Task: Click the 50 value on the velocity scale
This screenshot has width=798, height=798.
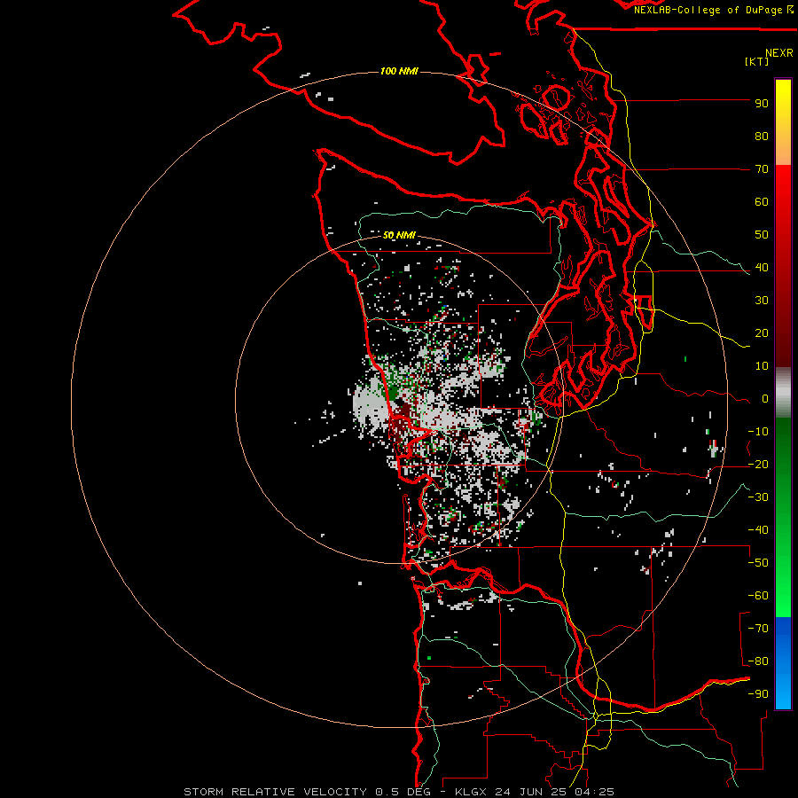Action: coord(762,235)
